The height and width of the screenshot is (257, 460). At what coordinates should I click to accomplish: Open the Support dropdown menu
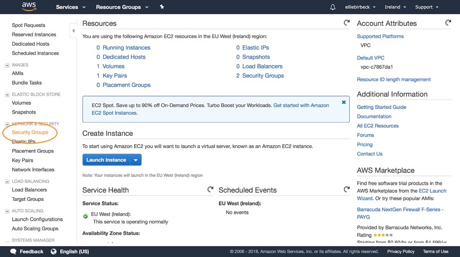(427, 7)
